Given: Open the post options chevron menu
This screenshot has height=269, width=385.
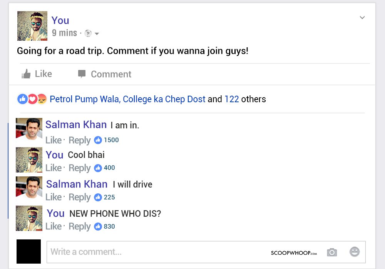Looking at the screenshot, I should coord(362,17).
